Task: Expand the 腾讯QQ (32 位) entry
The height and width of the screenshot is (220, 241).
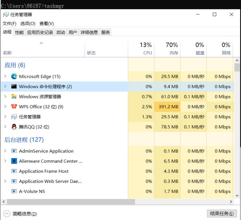Action: (x=5, y=126)
